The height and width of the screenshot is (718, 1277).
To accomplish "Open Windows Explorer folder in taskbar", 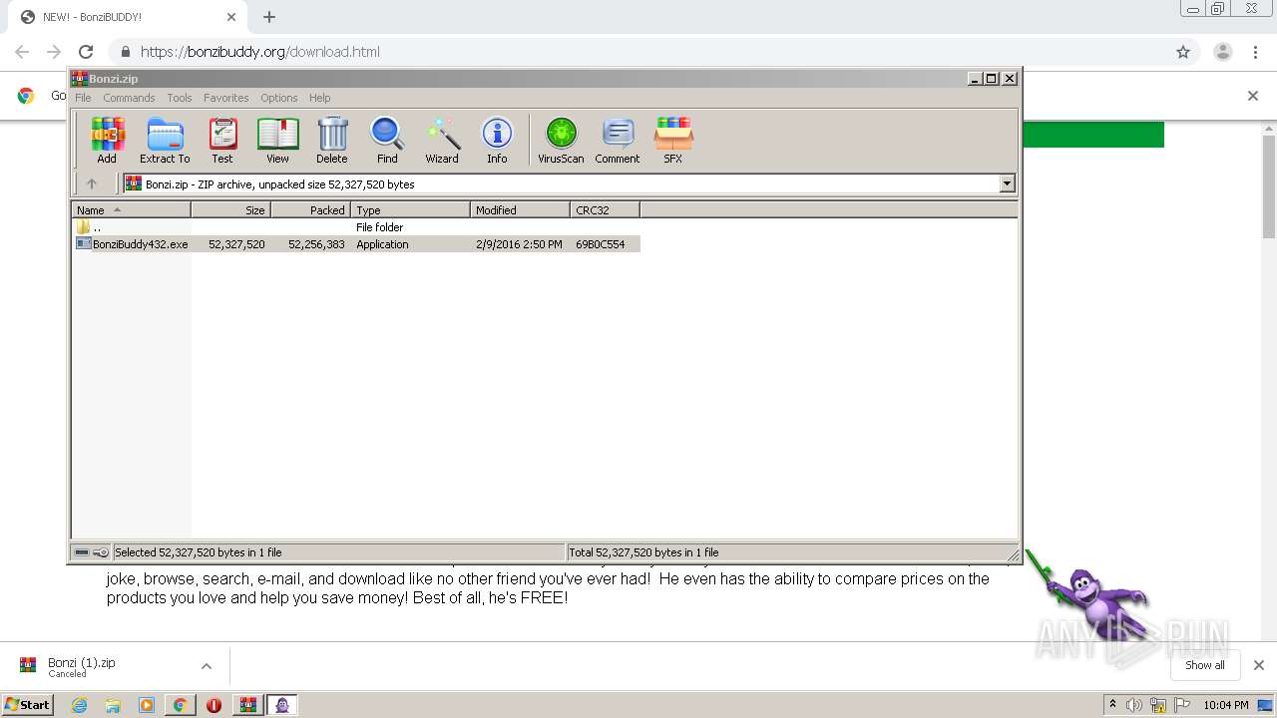I will tap(113, 705).
